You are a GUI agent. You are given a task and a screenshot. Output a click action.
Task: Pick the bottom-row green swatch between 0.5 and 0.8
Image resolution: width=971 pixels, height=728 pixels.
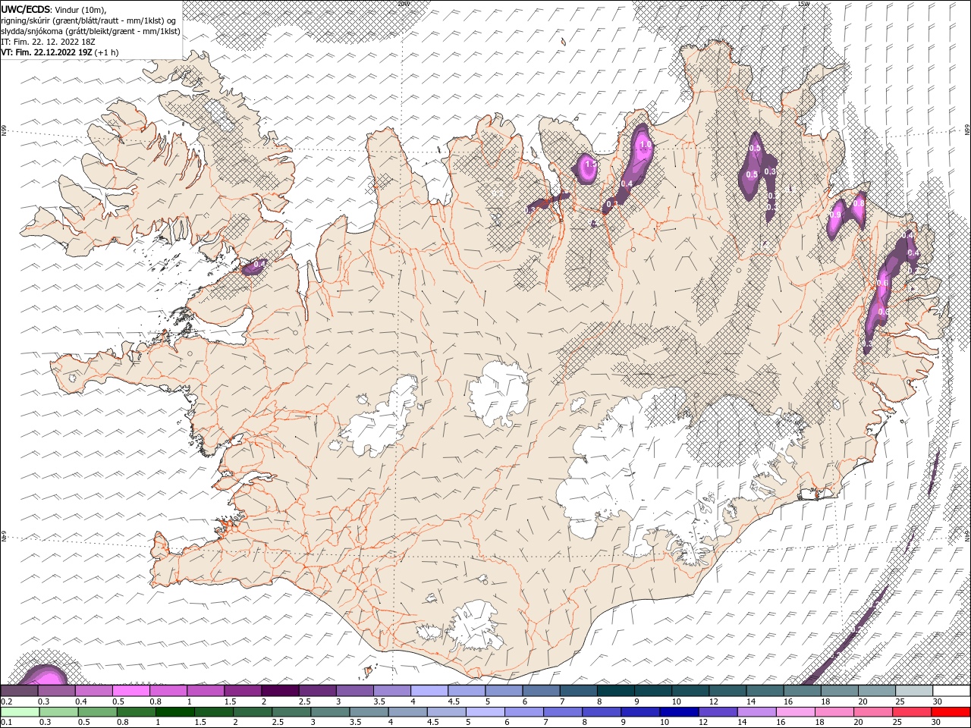(x=97, y=712)
